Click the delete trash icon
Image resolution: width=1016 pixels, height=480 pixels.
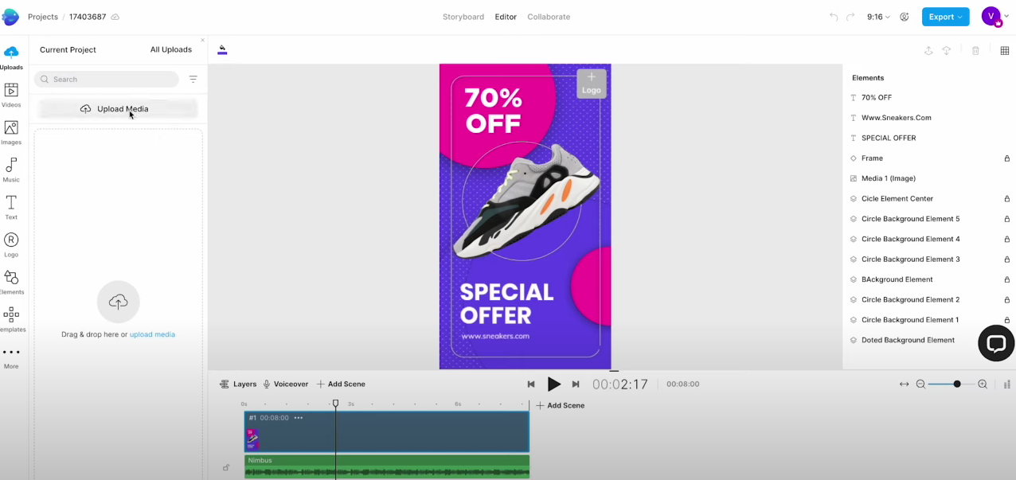(975, 50)
